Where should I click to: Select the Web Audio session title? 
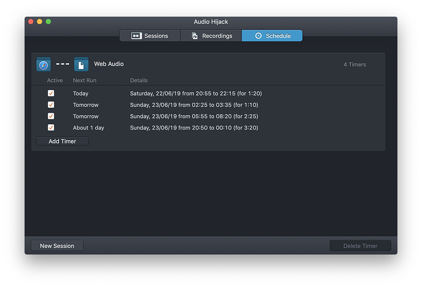(109, 64)
